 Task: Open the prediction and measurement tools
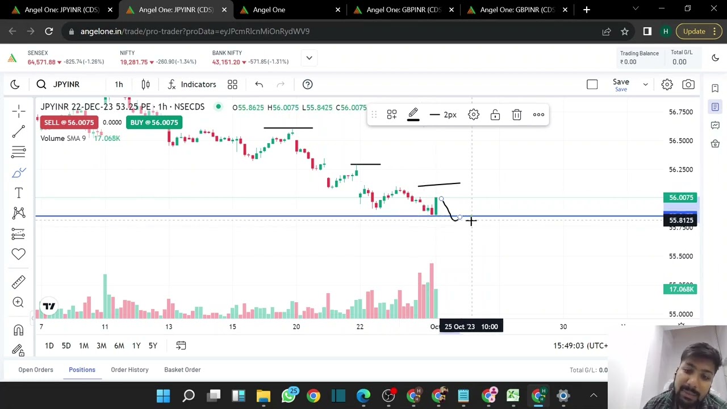[x=19, y=233]
